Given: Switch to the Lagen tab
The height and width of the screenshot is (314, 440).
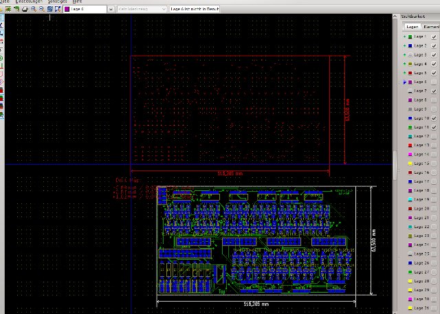Looking at the screenshot, I should pos(412,27).
